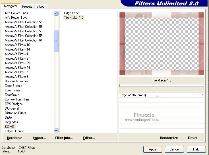The width and height of the screenshot is (209, 155).
Task: Select Andrew's Filter Collection 55
Action: coord(24,22)
